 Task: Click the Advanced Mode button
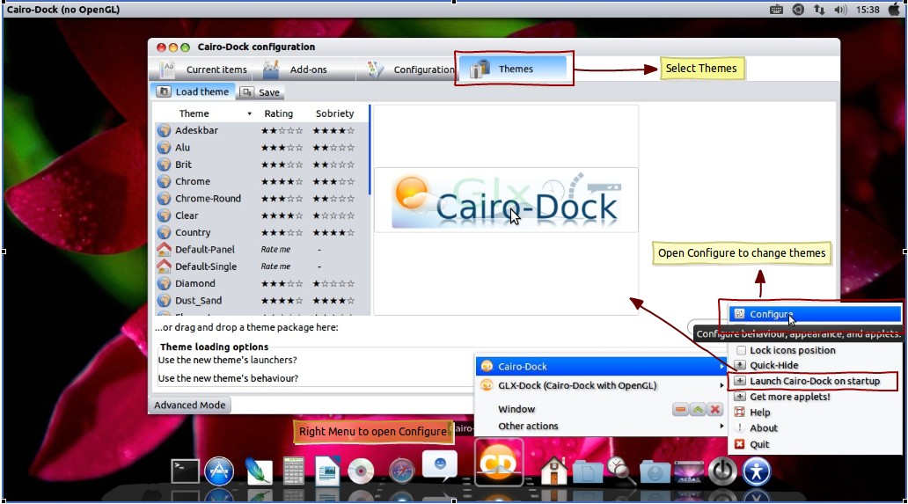click(190, 405)
